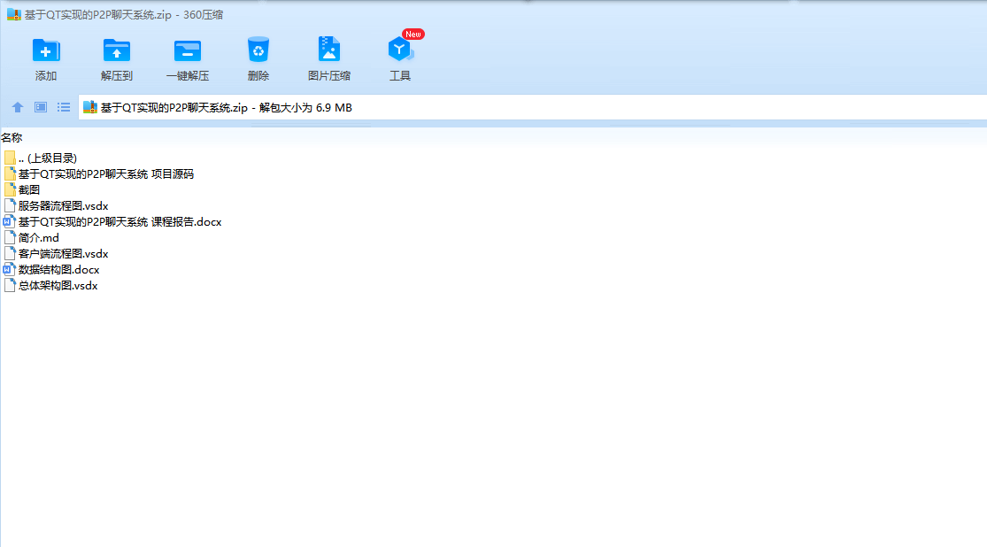This screenshot has height=547, width=987.
Task: Select the file 简介.md
Action: 32,238
